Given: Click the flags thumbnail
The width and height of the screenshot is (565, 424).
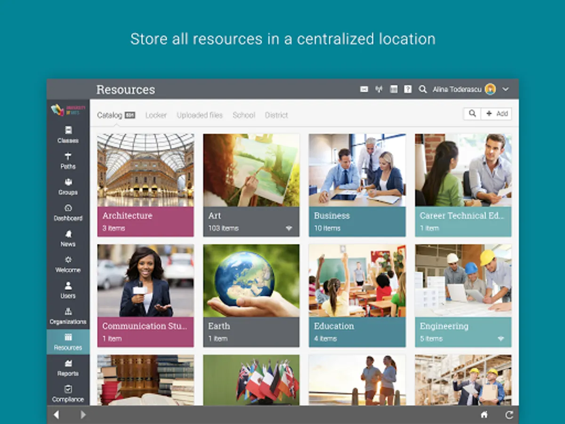Looking at the screenshot, I should pyautogui.click(x=251, y=380).
